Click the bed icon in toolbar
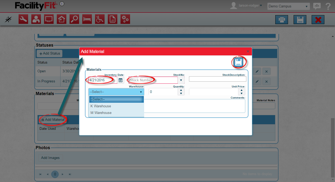 coord(87,19)
